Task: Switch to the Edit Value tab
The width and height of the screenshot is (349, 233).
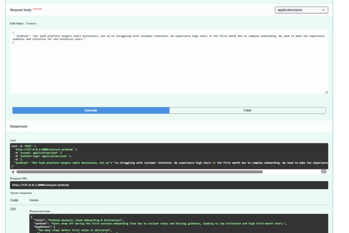Action: pyautogui.click(x=17, y=23)
